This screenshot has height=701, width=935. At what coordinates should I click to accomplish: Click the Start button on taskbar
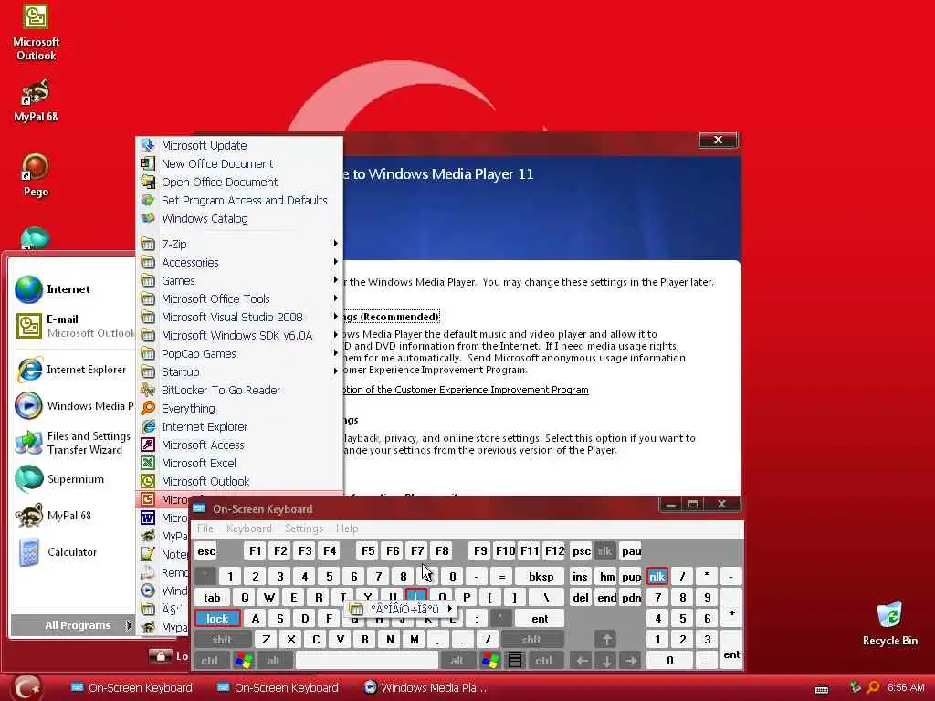click(x=26, y=688)
